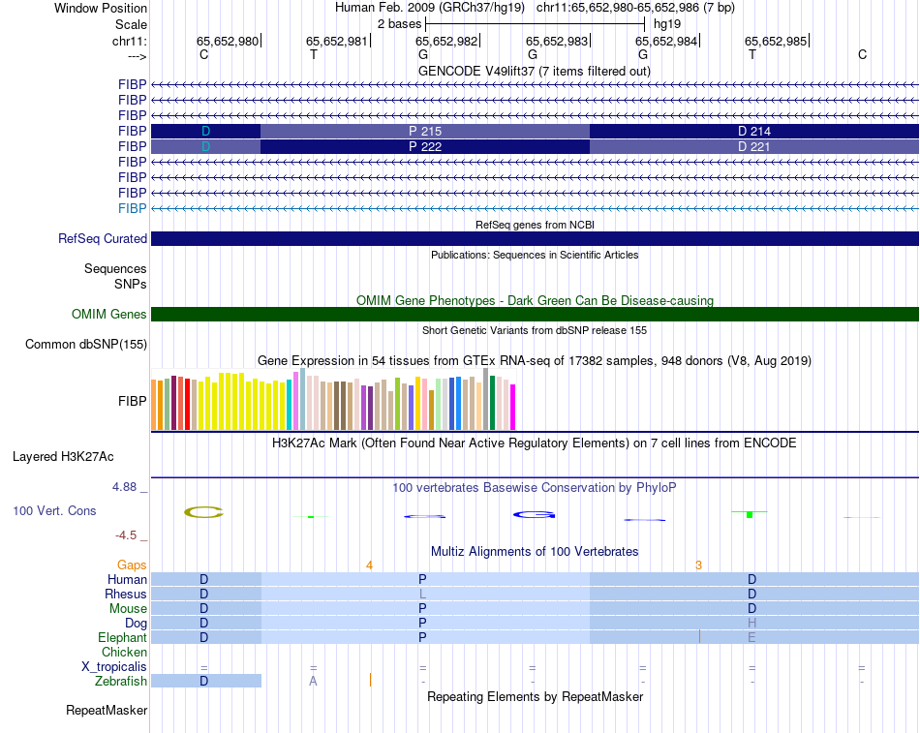Click the D 214 codon box

(x=754, y=132)
